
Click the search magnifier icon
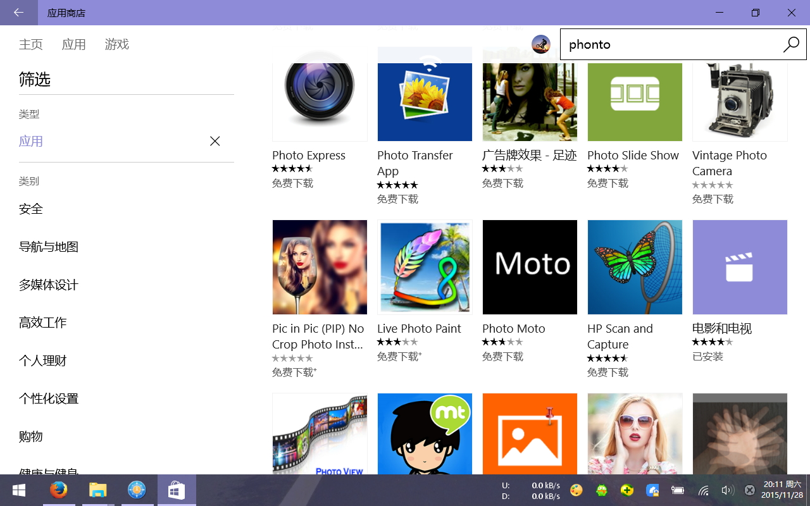[x=791, y=44]
